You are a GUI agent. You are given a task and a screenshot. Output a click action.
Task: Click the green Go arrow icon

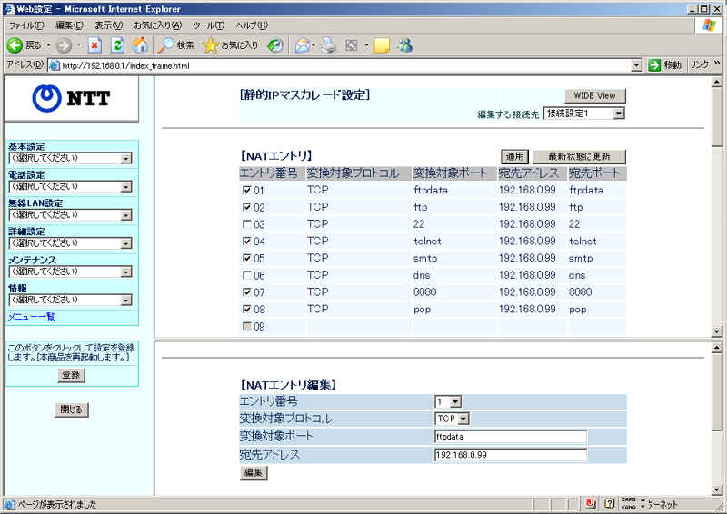tap(654, 65)
